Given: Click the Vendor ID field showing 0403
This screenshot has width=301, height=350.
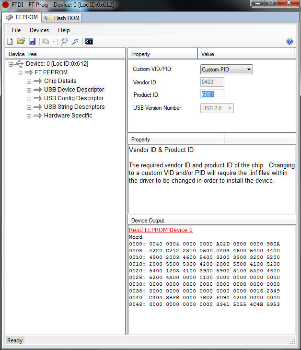Looking at the screenshot, I should click(212, 82).
